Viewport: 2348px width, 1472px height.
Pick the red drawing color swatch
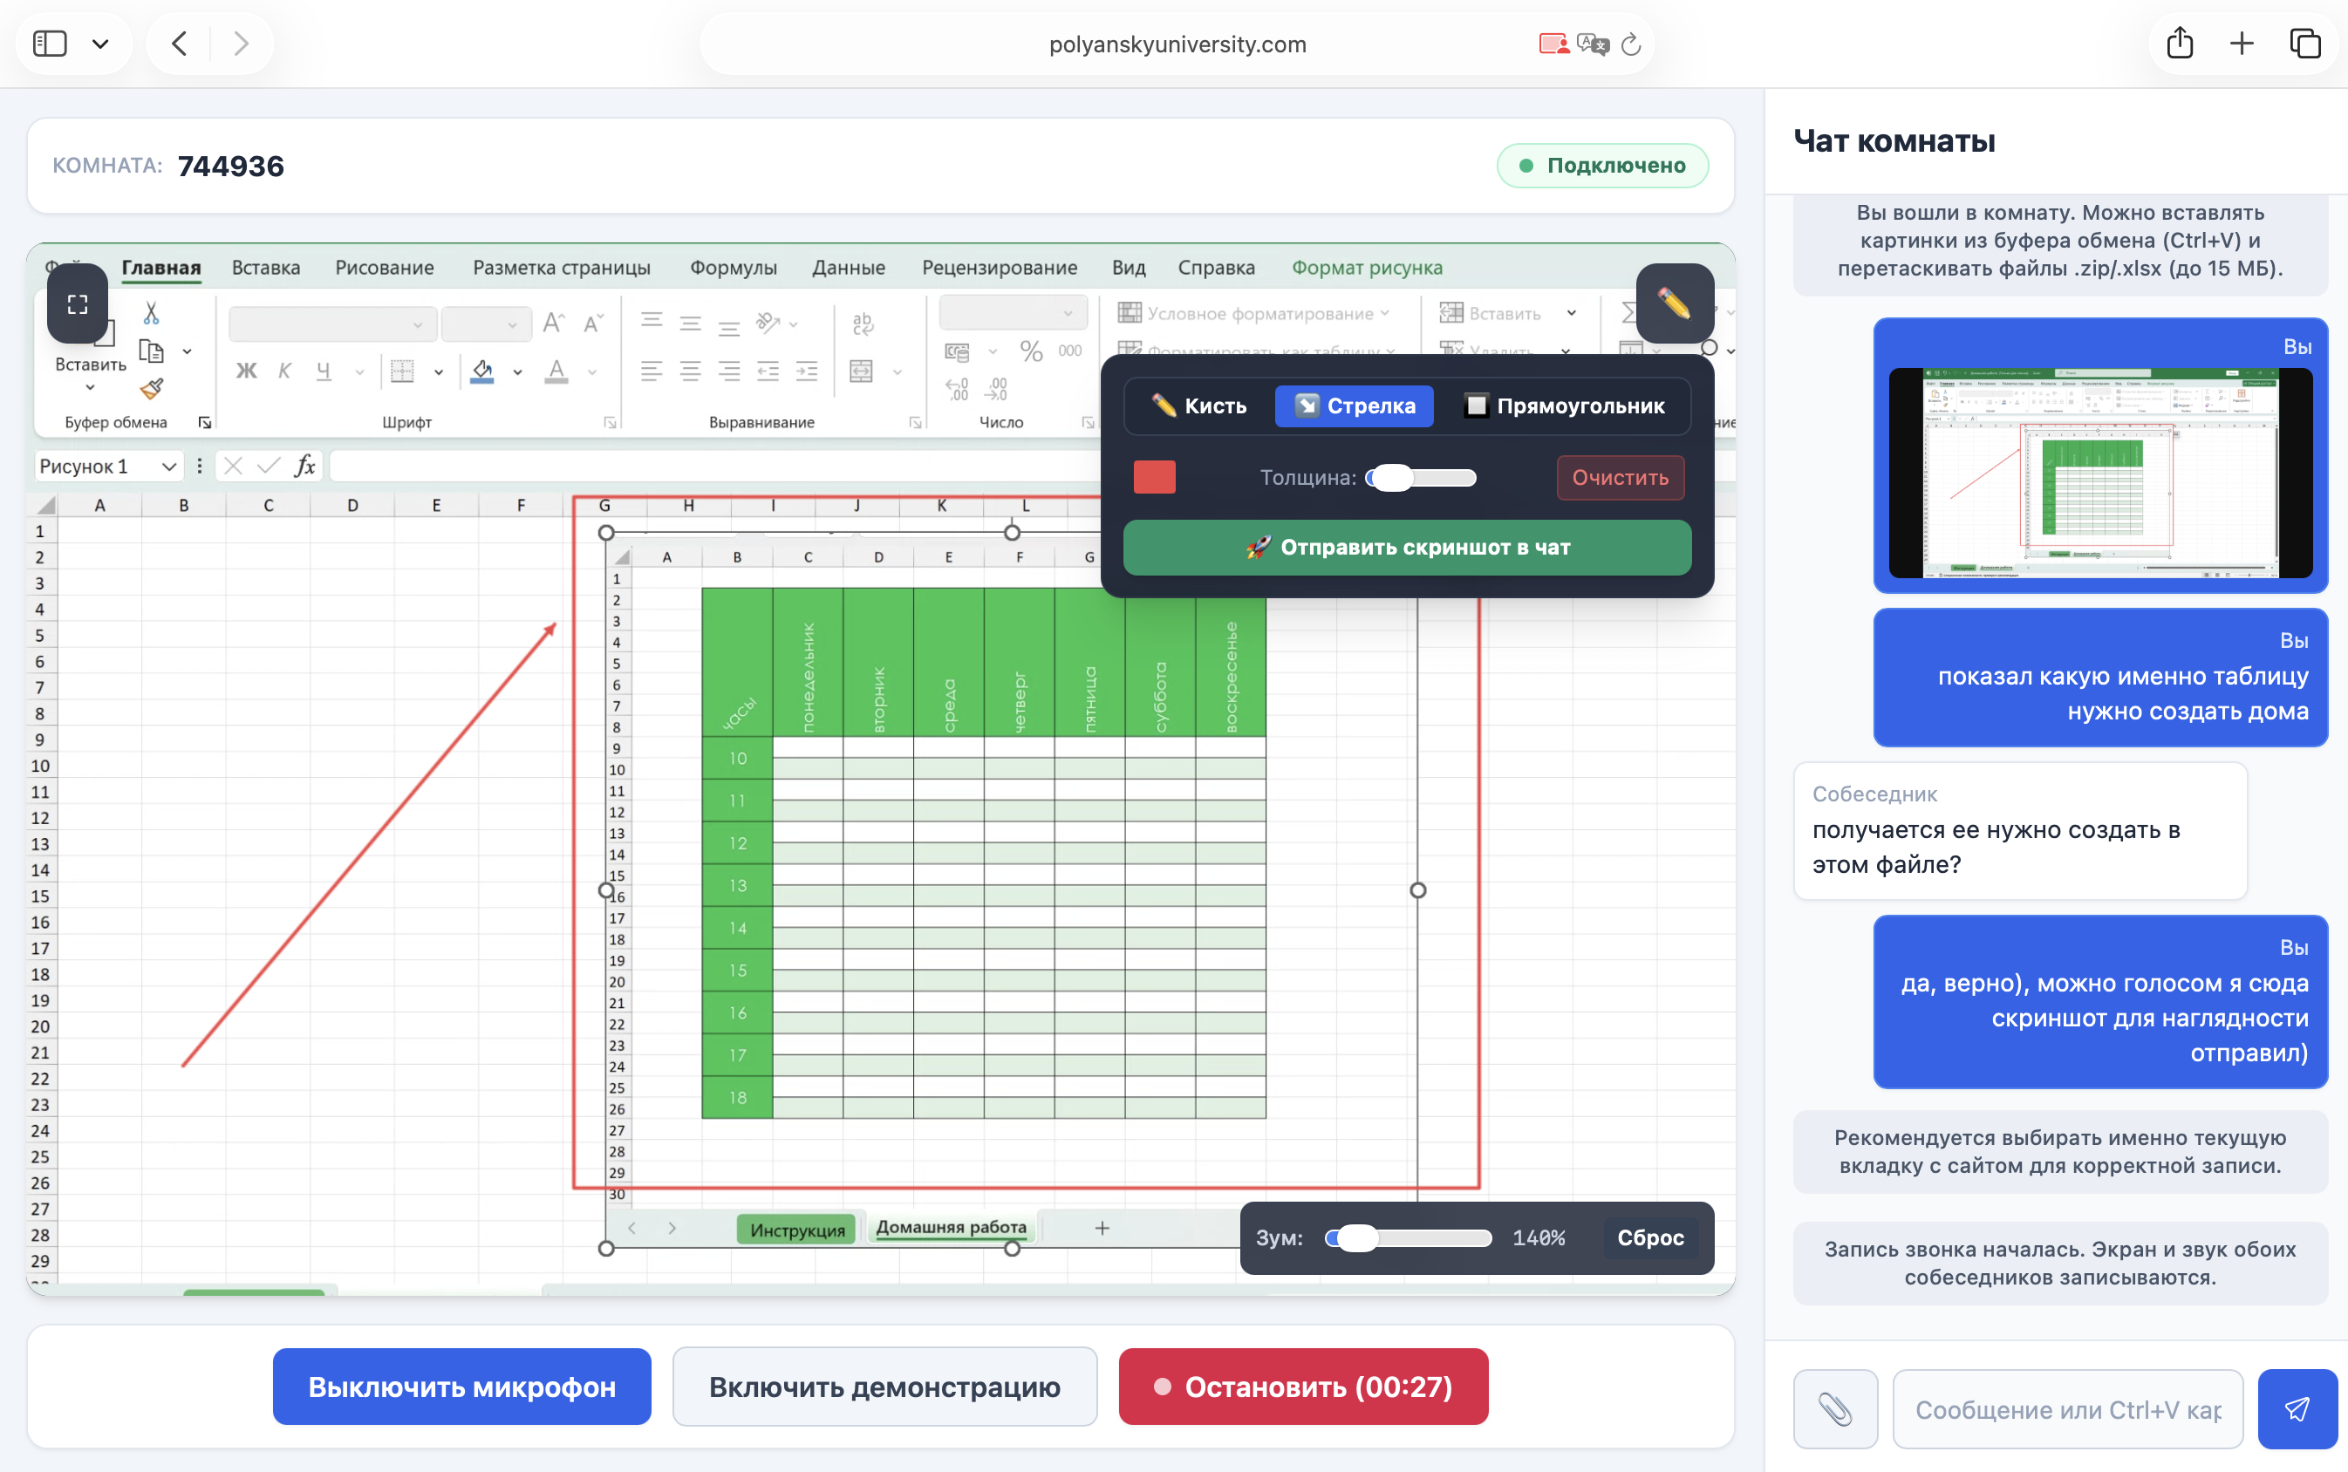pos(1154,477)
